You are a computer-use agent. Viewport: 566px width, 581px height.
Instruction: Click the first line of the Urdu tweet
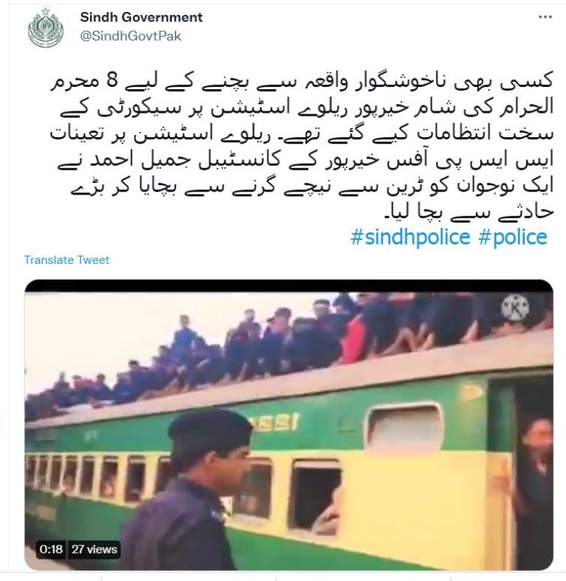[x=302, y=82]
